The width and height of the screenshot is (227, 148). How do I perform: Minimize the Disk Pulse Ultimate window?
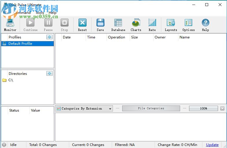coord(193,5)
